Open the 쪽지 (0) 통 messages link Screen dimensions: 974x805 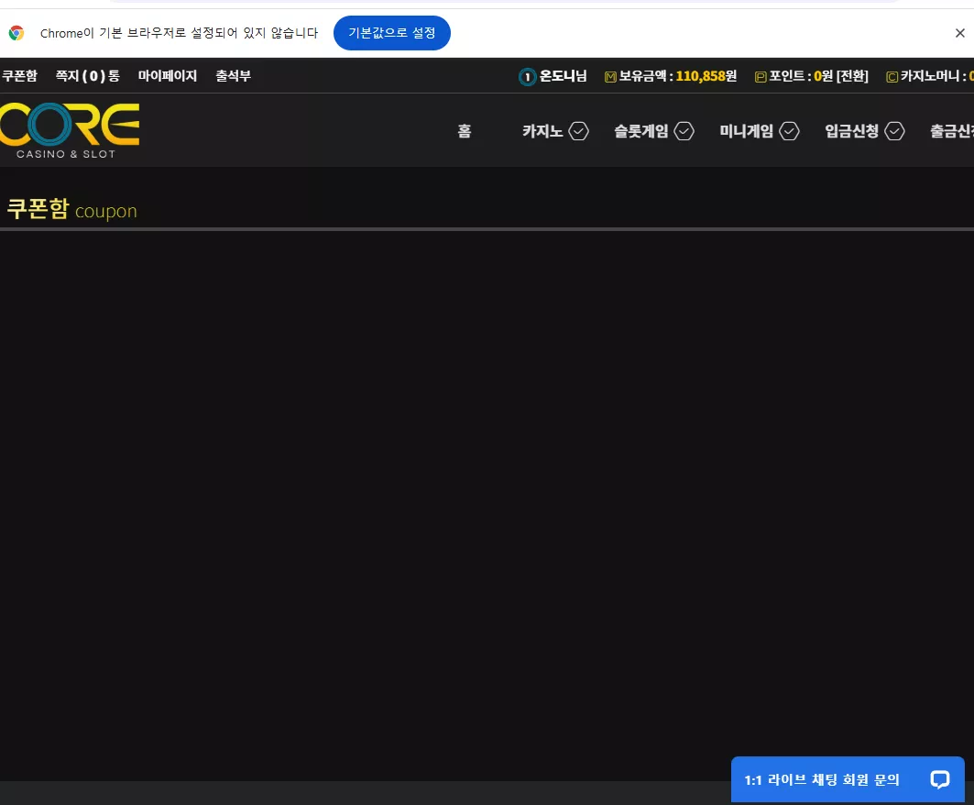tap(88, 76)
